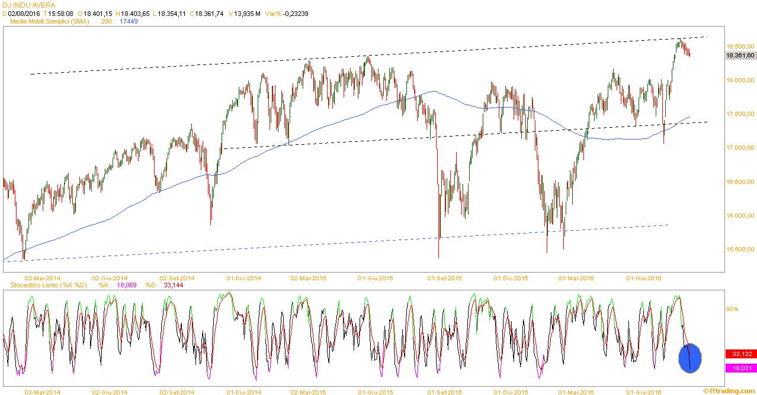Click the 01-Mar-2016 date label on price chart
This screenshot has width=757, height=395.
click(576, 278)
